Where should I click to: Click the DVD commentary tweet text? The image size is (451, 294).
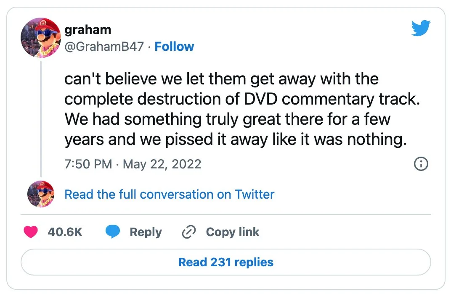tap(241, 109)
